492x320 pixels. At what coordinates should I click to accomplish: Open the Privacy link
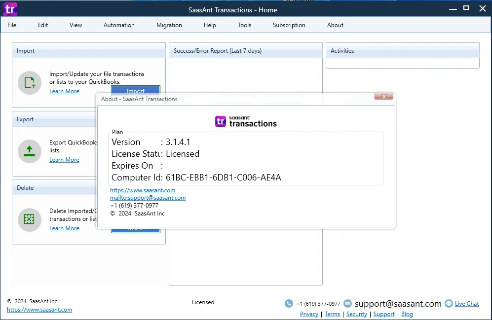tap(309, 314)
